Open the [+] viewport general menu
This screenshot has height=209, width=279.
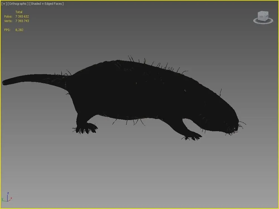(4, 4)
